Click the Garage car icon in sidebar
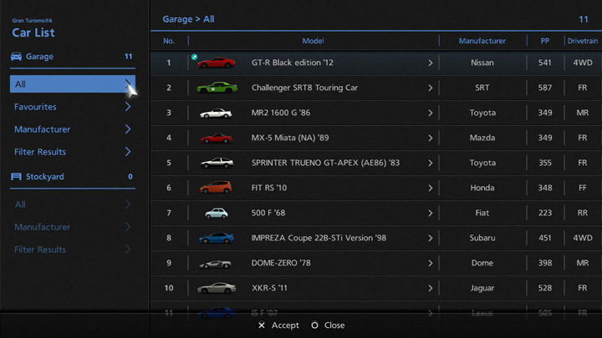Screen dimensions: 602x338 click(17, 57)
